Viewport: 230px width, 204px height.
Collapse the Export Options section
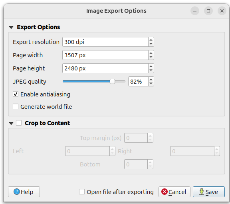pyautogui.click(x=11, y=27)
